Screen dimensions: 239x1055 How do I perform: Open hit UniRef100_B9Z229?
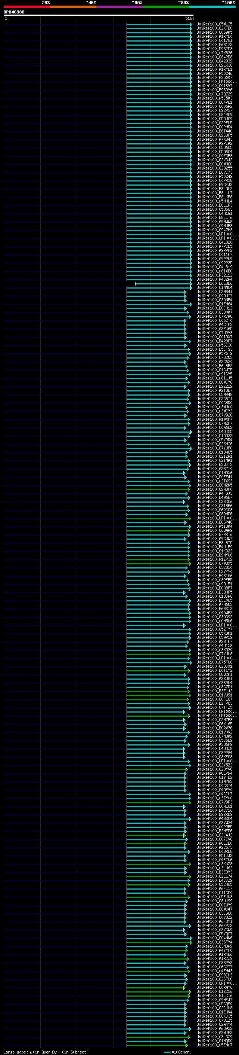214,387
